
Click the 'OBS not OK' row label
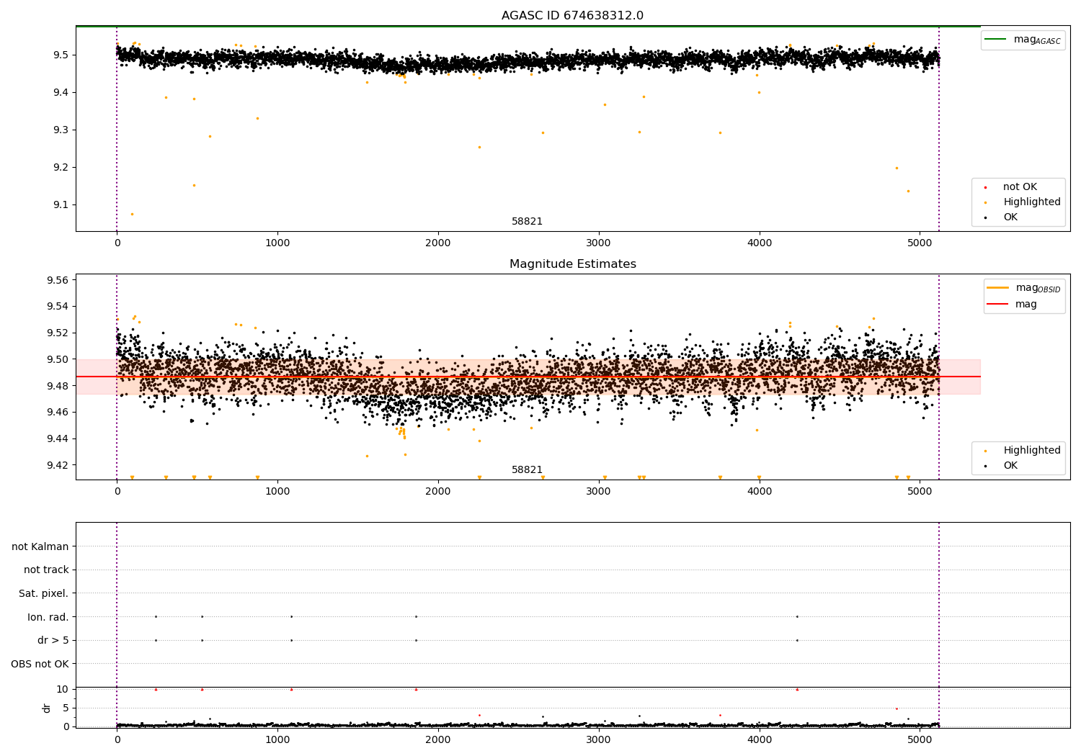pyautogui.click(x=40, y=664)
